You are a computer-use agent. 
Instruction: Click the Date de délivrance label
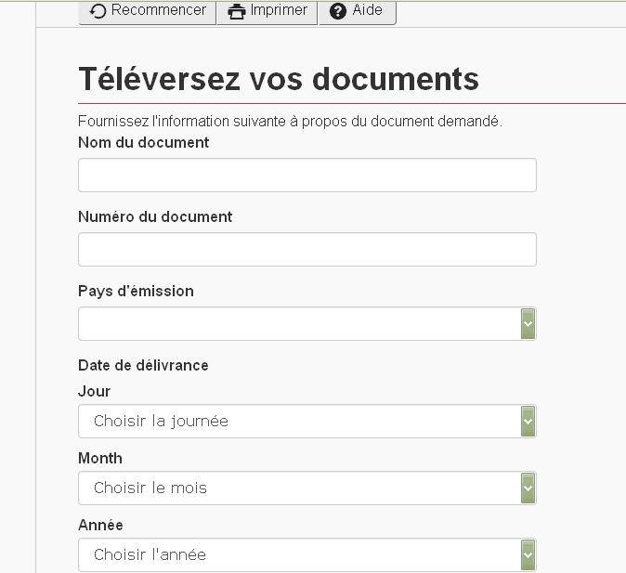[143, 365]
